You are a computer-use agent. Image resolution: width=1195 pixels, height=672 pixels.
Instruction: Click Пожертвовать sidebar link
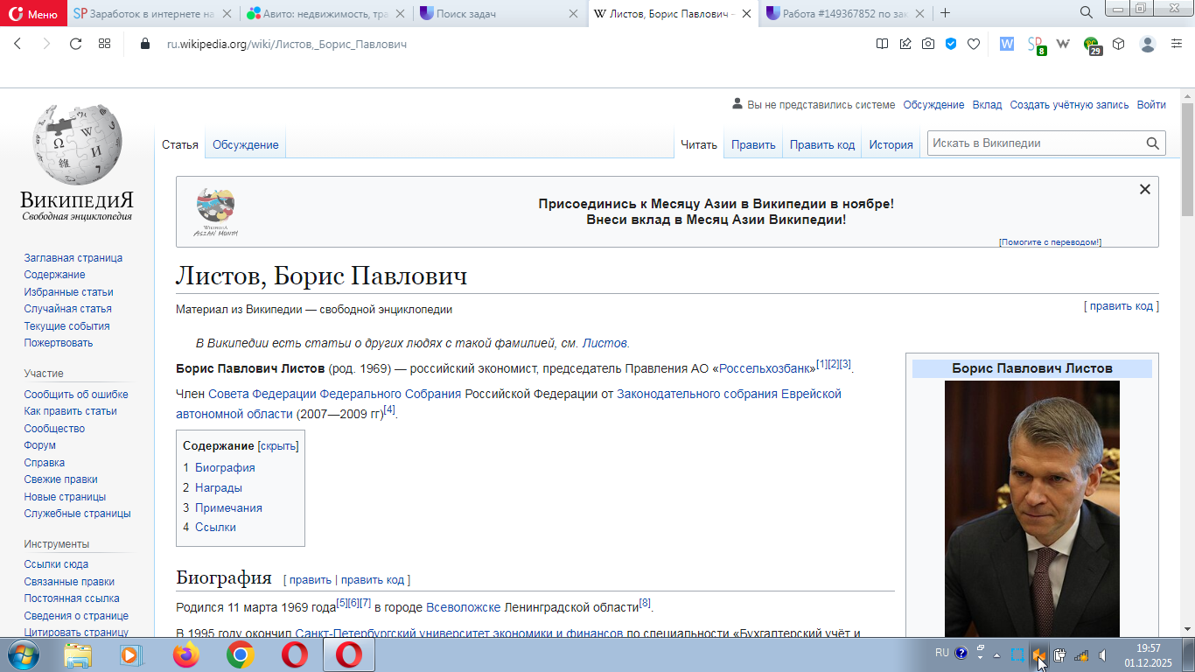click(x=59, y=343)
